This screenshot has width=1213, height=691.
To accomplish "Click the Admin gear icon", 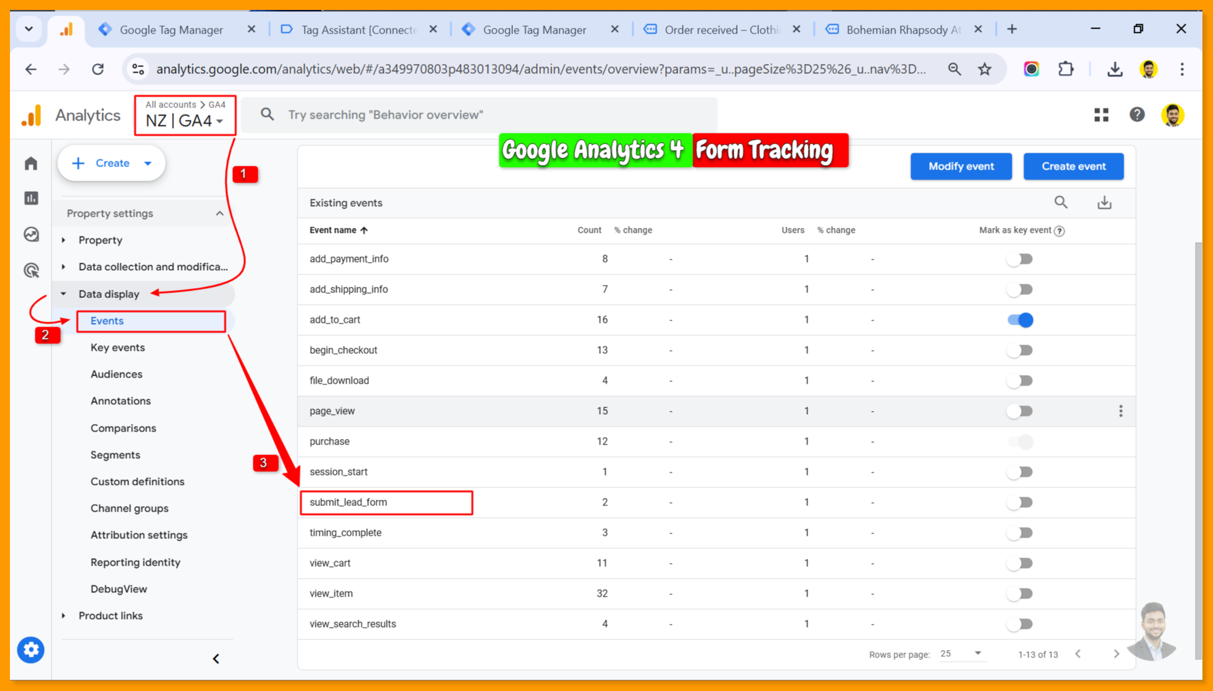I will 30,650.
